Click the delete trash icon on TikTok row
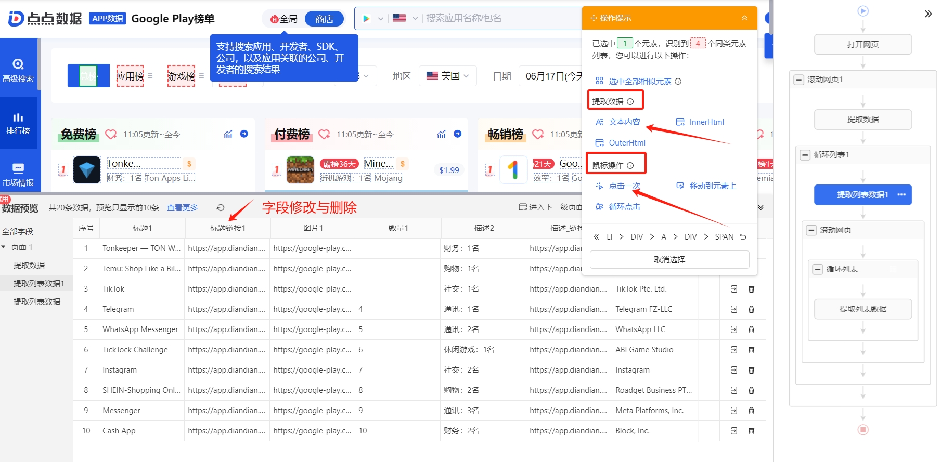The width and height of the screenshot is (941, 462). coord(751,289)
